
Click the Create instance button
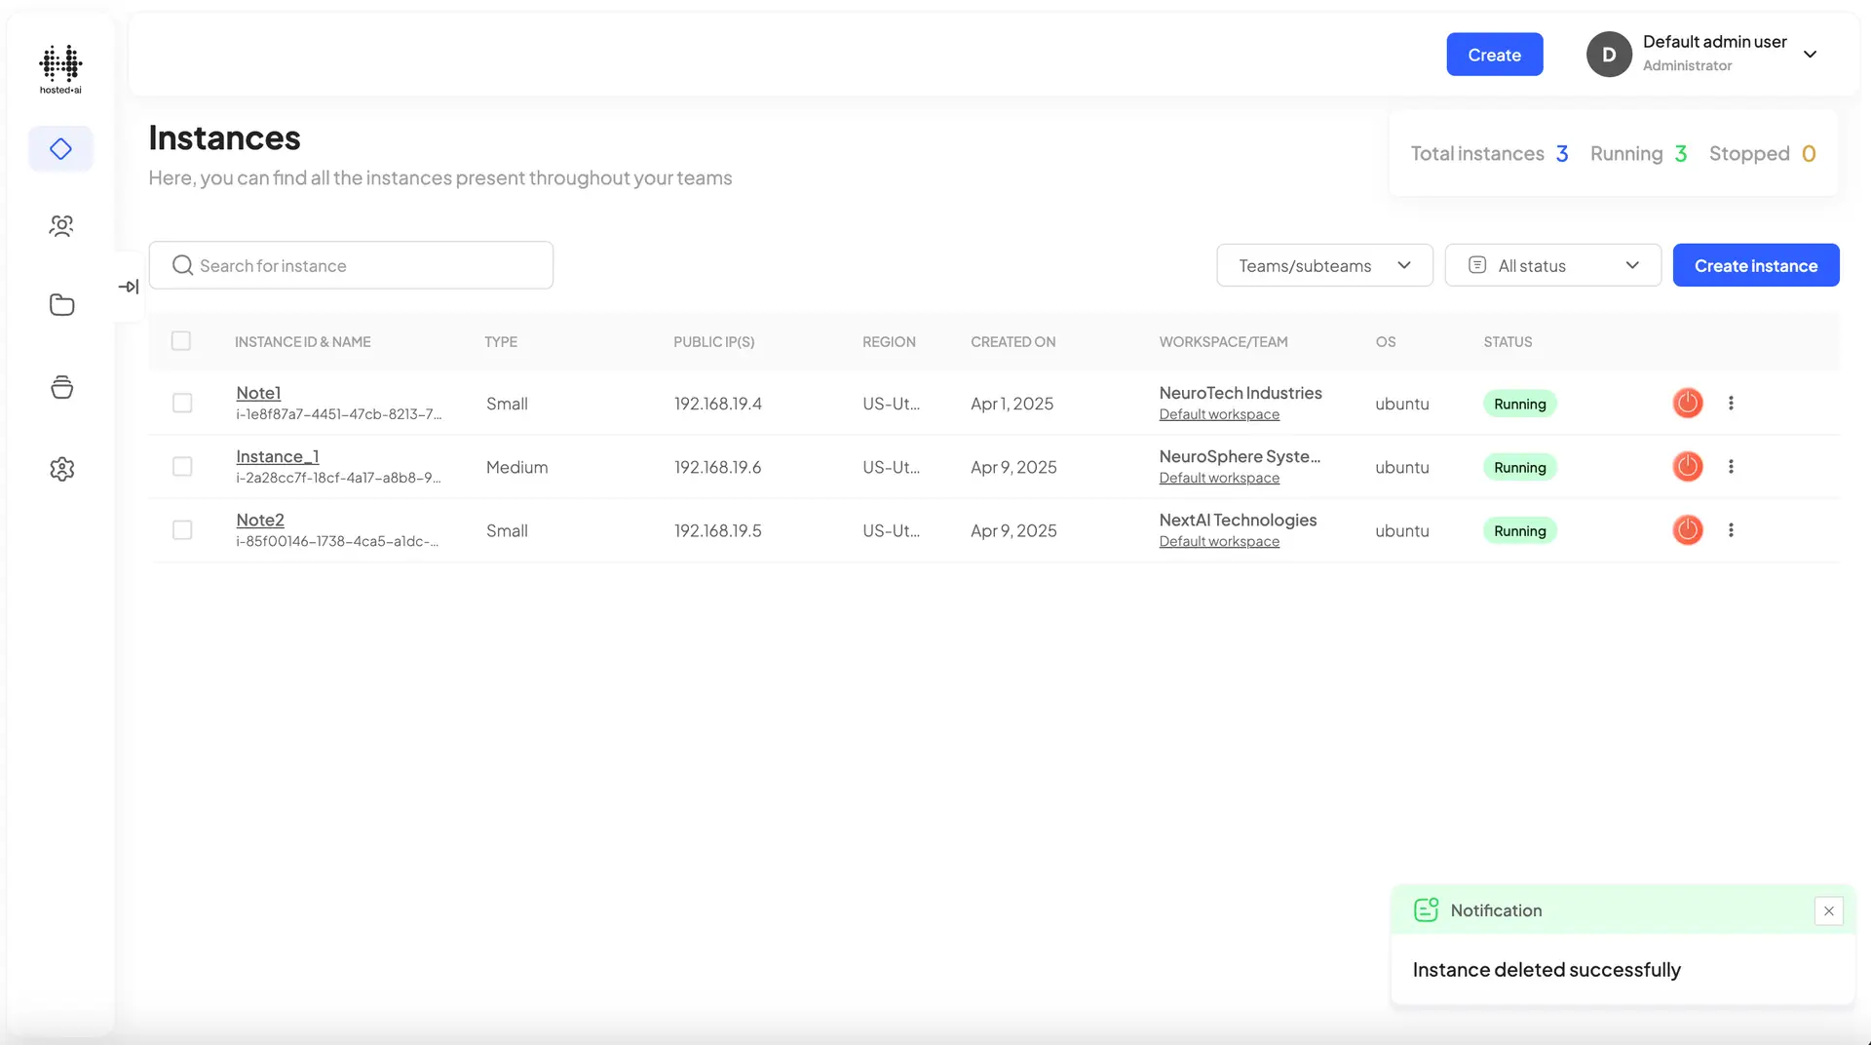tap(1755, 264)
